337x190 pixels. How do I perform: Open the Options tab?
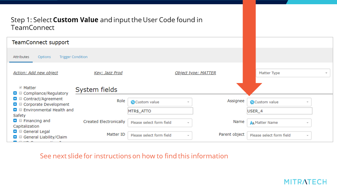[44, 57]
